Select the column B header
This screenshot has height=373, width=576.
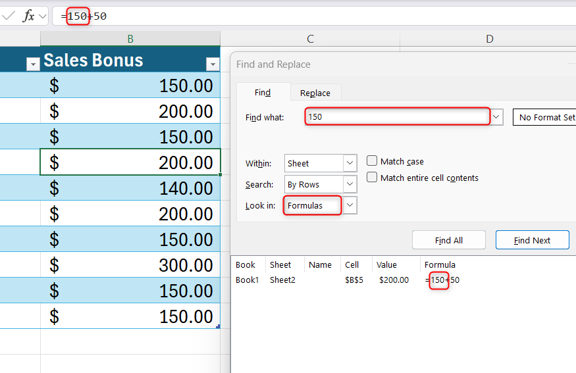(x=130, y=39)
